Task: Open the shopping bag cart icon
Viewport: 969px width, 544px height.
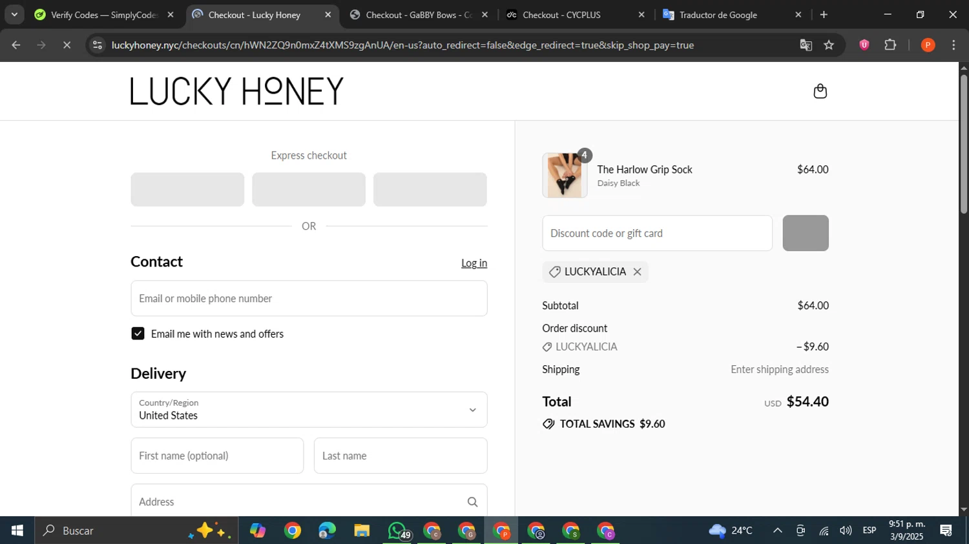Action: click(820, 91)
